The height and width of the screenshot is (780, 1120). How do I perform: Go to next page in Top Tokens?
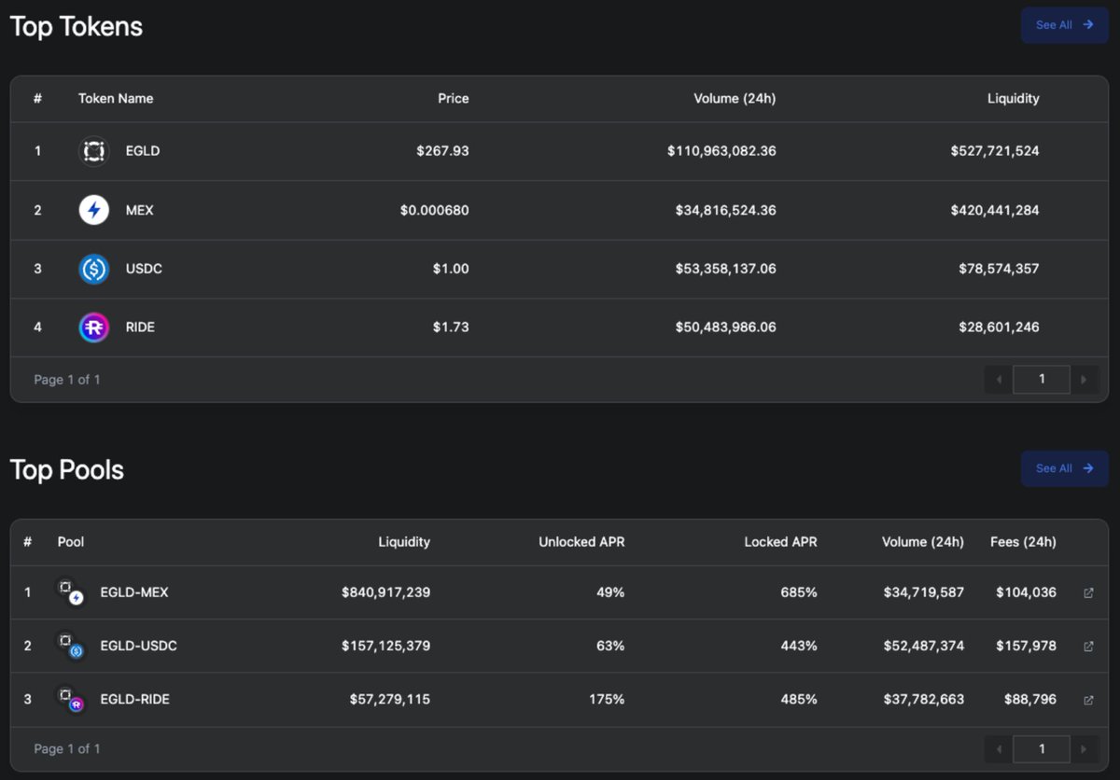point(1085,380)
